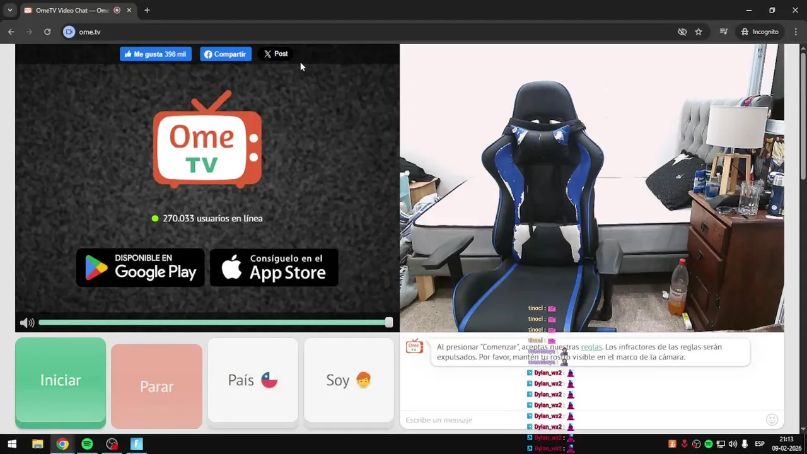Click the volume slider handle
The width and height of the screenshot is (807, 454).
coord(389,322)
